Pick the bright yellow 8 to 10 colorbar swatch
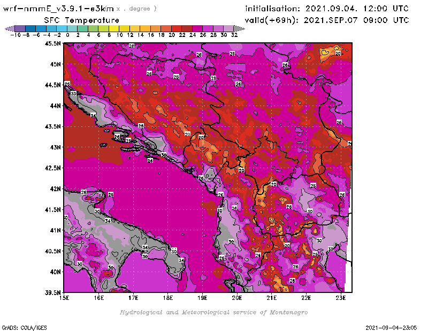428x331 pixels. click(x=114, y=28)
